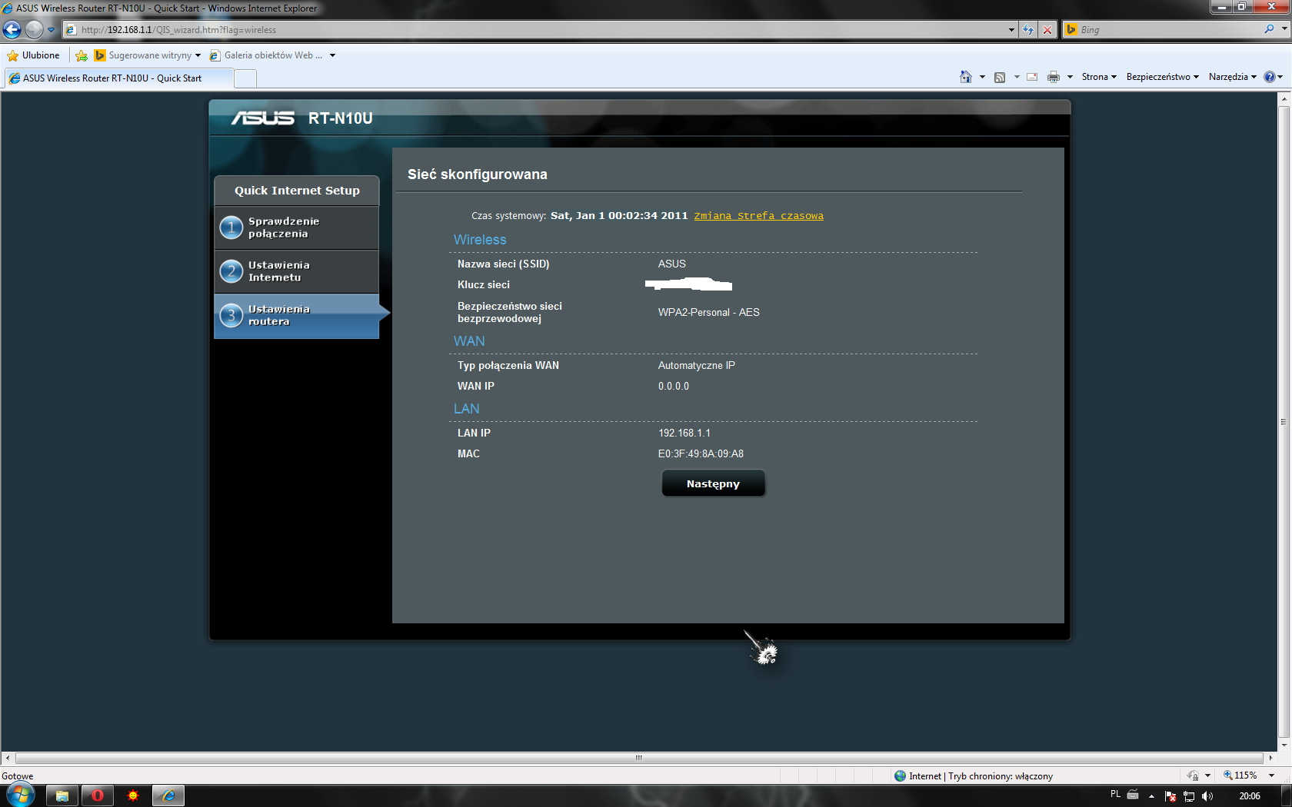The image size is (1292, 807).
Task: Click the red Stop loading icon
Action: point(1047,30)
